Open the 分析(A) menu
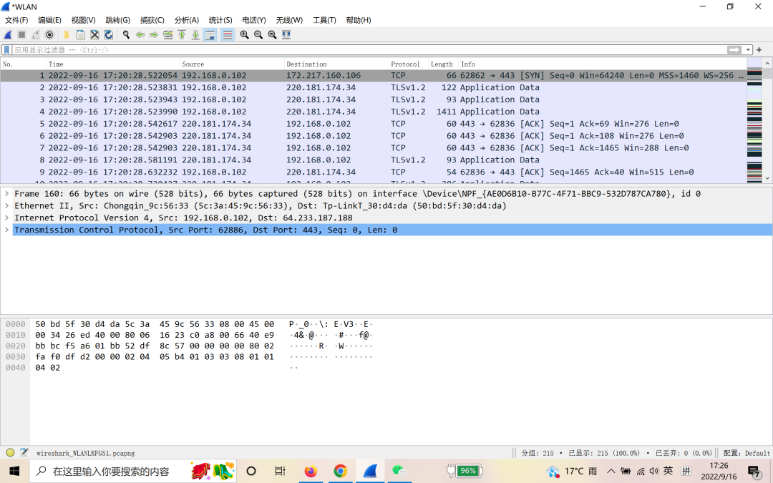The height and width of the screenshot is (483, 773). pos(187,20)
